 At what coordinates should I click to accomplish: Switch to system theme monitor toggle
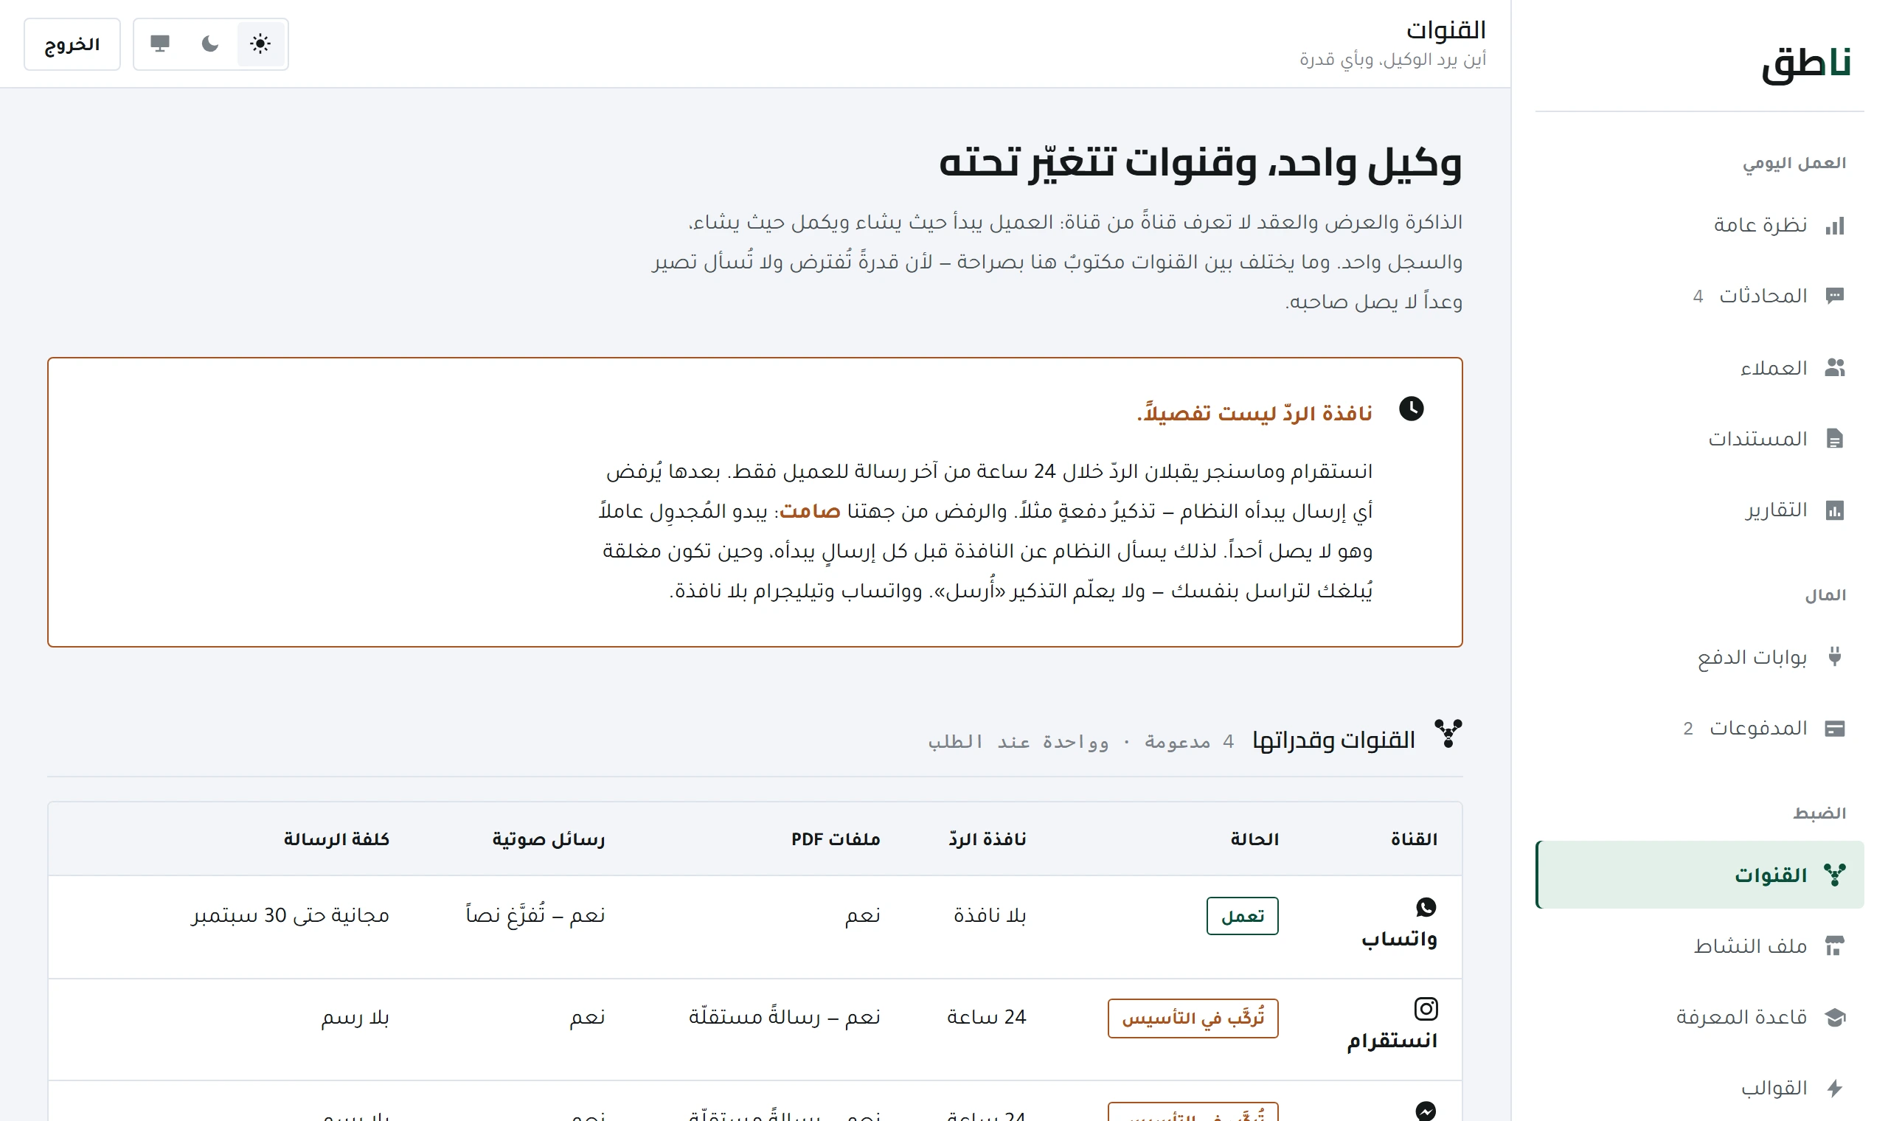pos(160,44)
